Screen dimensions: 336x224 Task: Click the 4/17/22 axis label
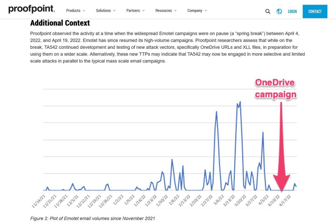point(284,200)
